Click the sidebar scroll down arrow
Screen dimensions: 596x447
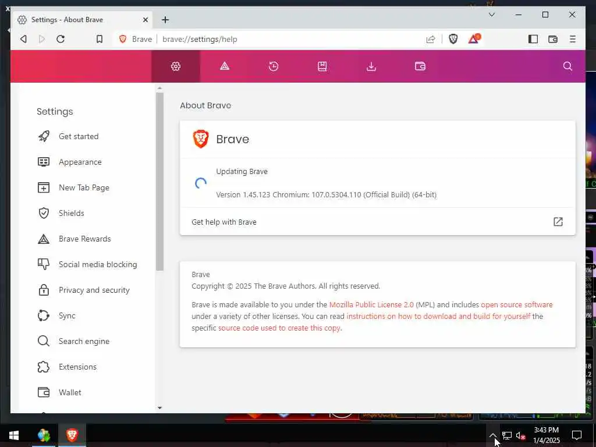(x=159, y=408)
